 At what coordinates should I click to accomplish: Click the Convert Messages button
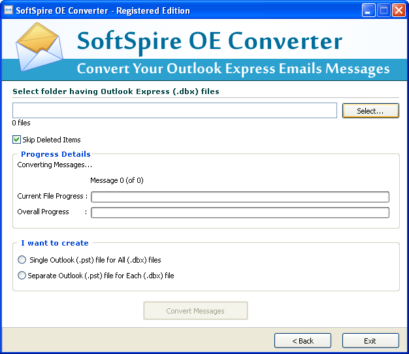click(x=195, y=310)
